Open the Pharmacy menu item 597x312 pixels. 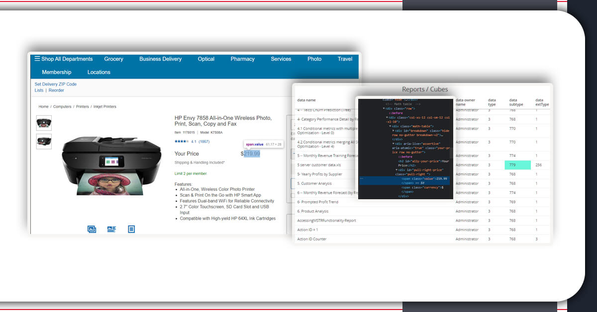point(242,59)
